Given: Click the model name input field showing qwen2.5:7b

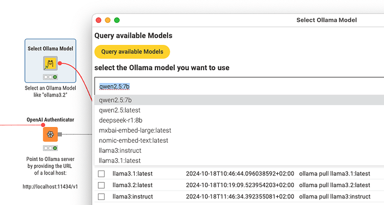Looking at the screenshot, I should click(x=239, y=86).
